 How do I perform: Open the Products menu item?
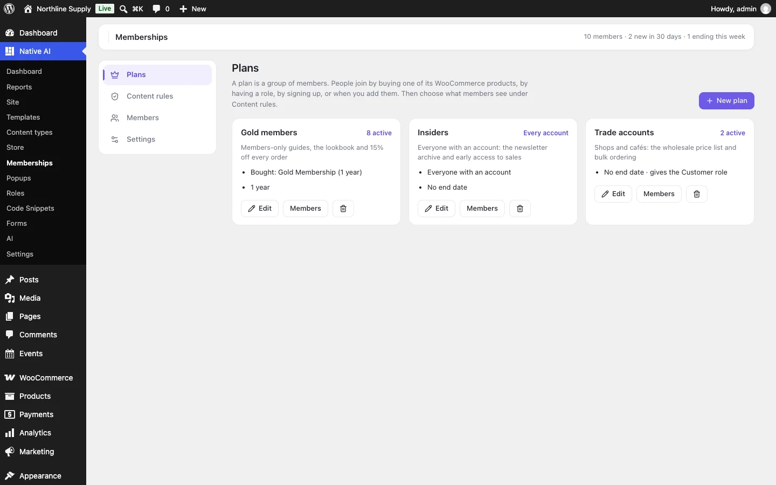[x=43, y=396]
